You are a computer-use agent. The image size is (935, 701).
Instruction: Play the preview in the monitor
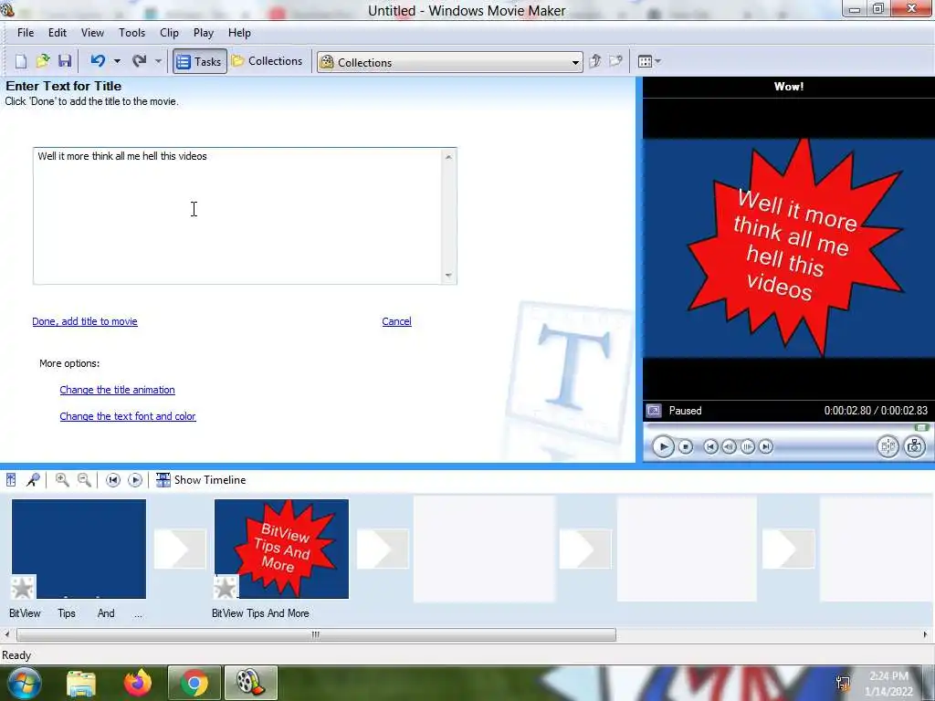click(x=663, y=446)
